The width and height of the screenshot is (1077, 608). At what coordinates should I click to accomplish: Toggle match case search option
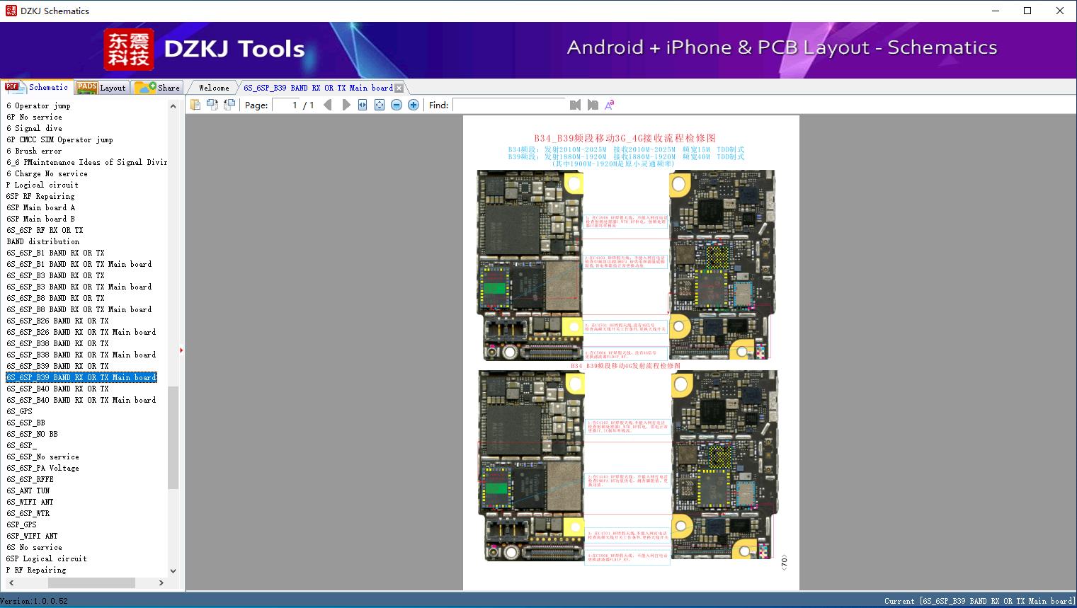click(x=609, y=105)
